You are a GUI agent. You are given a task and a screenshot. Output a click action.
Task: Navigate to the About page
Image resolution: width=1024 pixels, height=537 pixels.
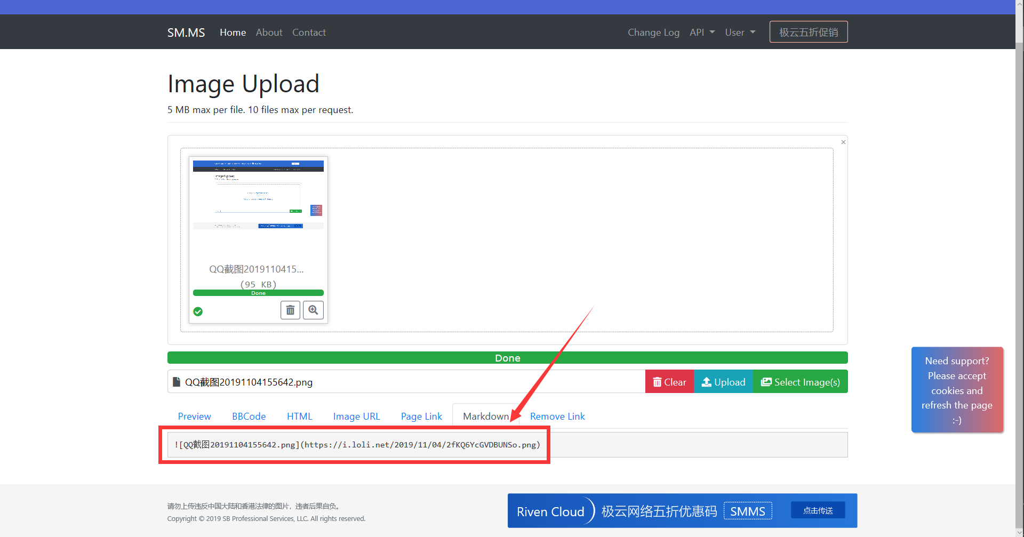point(269,32)
